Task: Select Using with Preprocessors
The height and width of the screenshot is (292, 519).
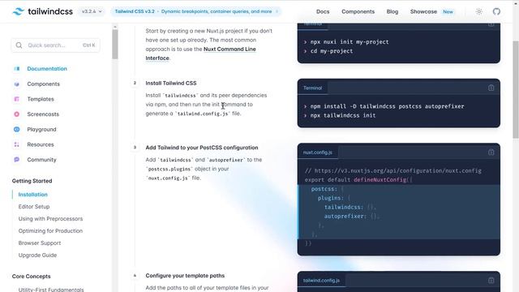Action: tap(50, 219)
